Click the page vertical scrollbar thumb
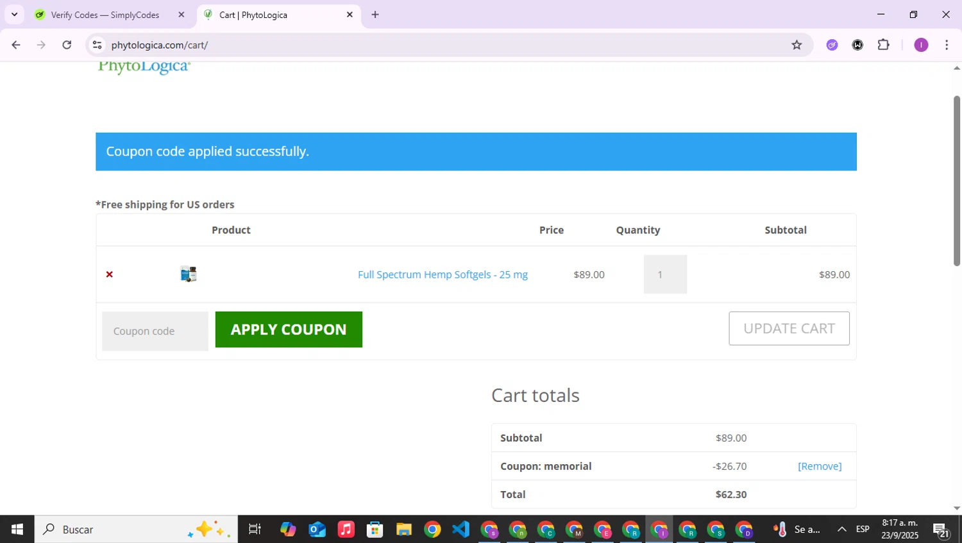Viewport: 962px width, 543px height. (x=957, y=181)
